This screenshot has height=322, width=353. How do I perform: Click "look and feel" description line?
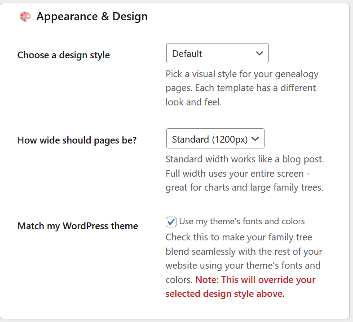tap(194, 102)
